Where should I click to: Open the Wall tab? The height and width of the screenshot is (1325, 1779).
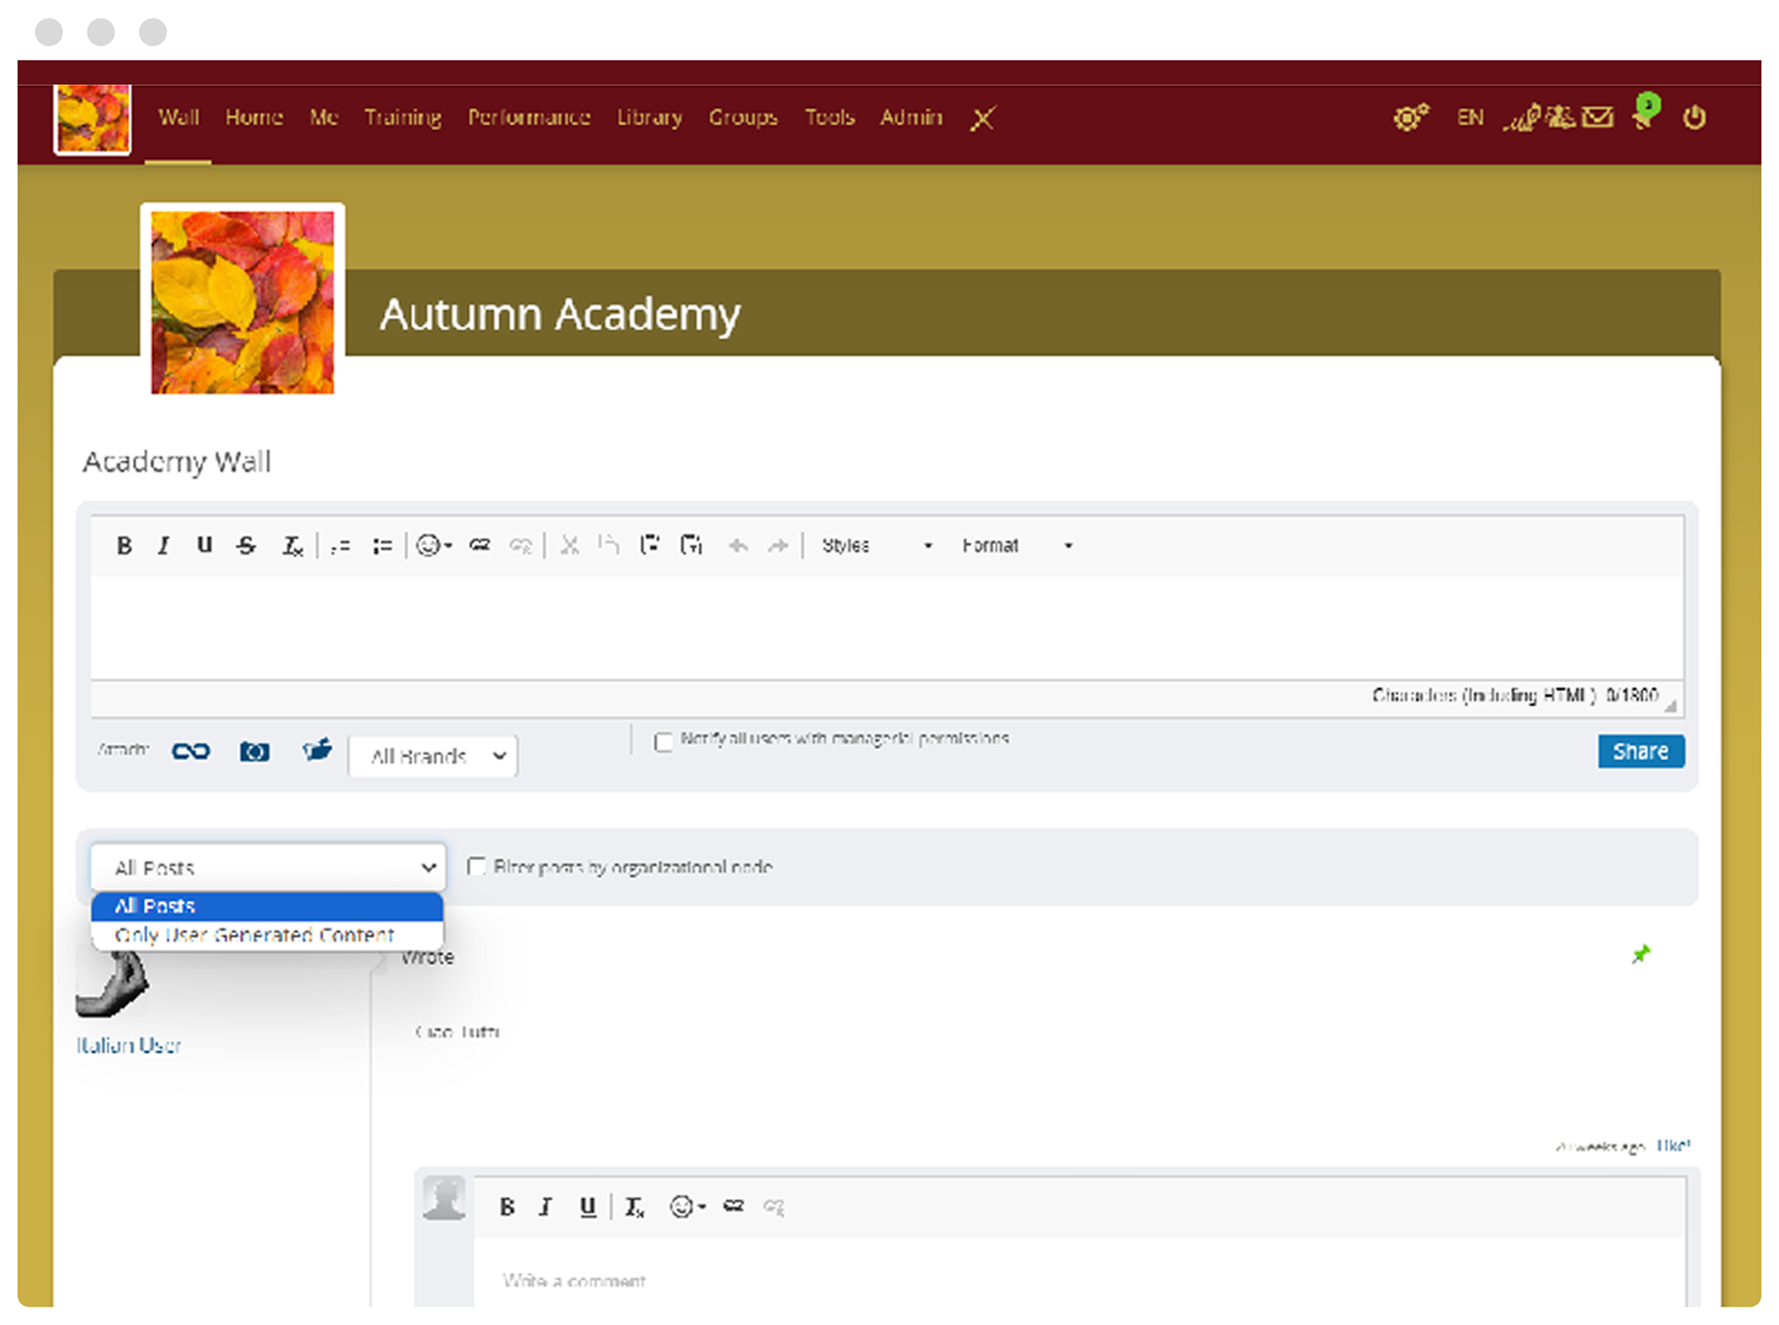tap(178, 118)
